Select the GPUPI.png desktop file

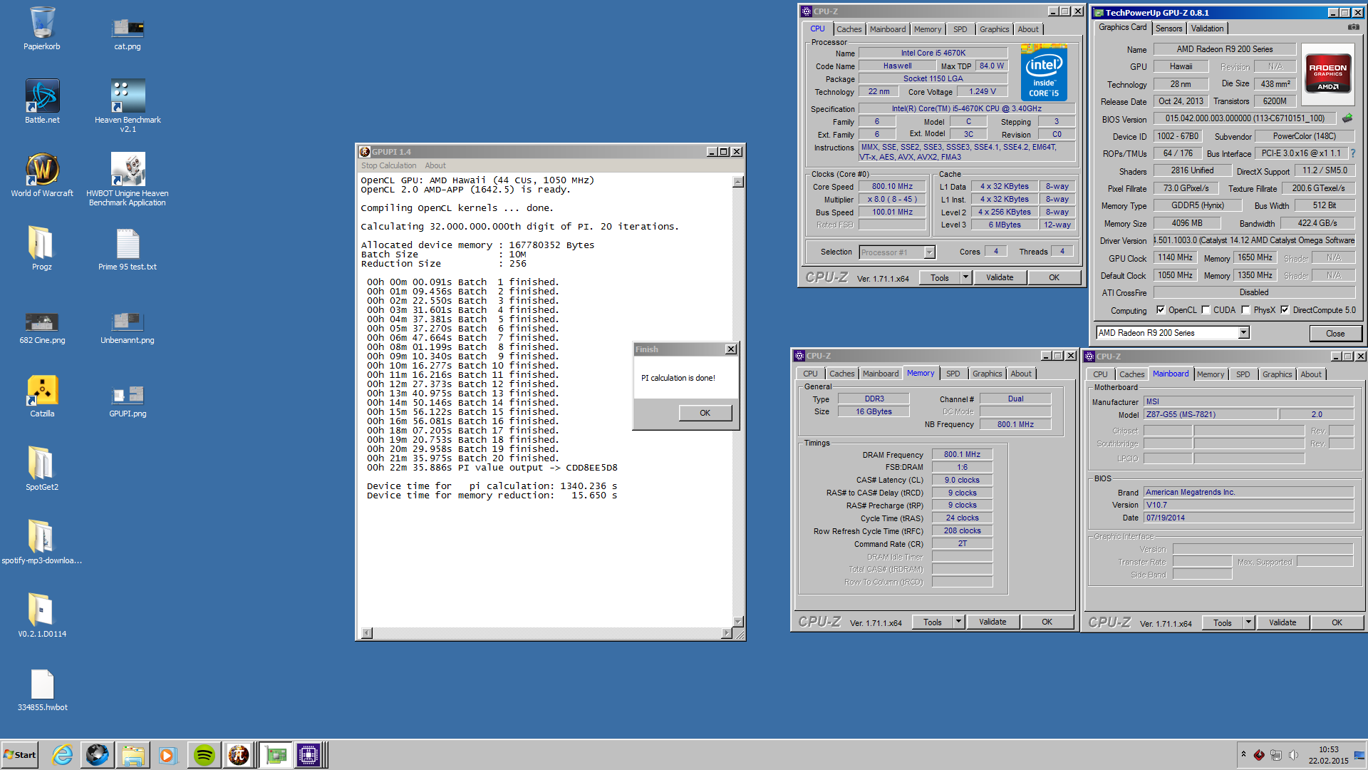coord(128,400)
